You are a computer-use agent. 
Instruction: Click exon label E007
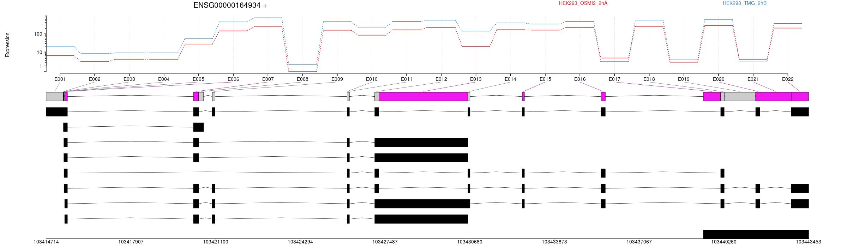point(268,79)
